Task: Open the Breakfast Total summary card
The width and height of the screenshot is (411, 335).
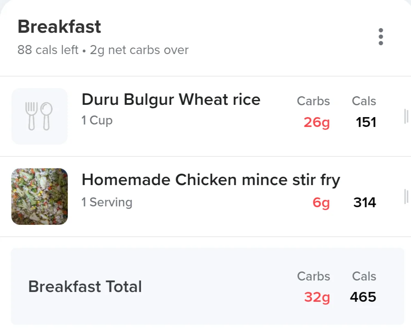Action: tap(207, 286)
